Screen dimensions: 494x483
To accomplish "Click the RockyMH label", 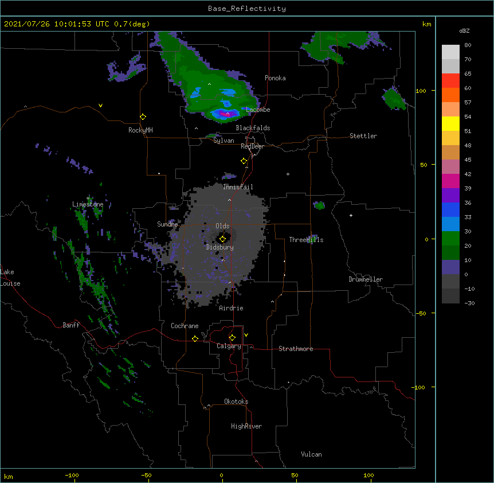I will (140, 130).
